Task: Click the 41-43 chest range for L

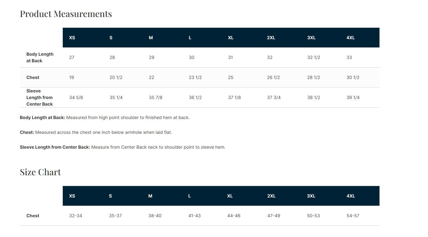Action: click(x=194, y=216)
